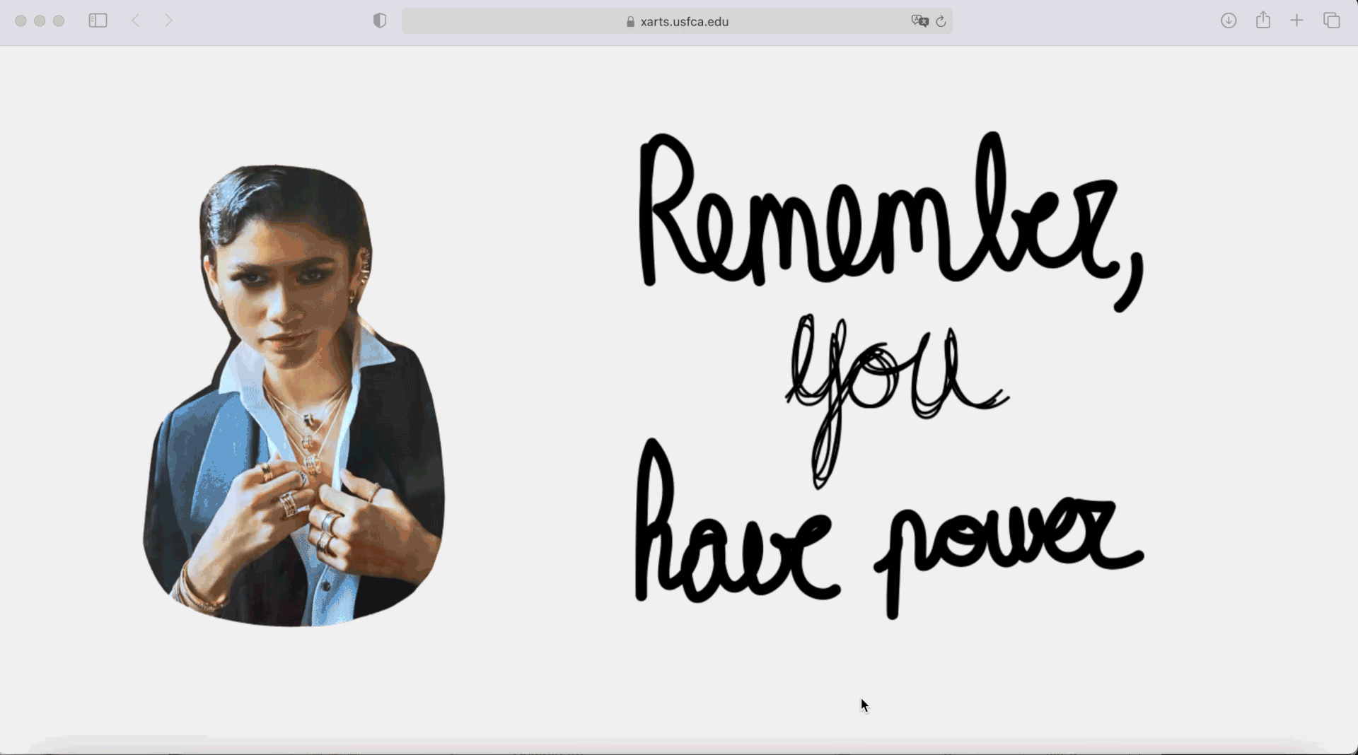Go forward to the next page
This screenshot has height=755, width=1358.
pyautogui.click(x=168, y=21)
